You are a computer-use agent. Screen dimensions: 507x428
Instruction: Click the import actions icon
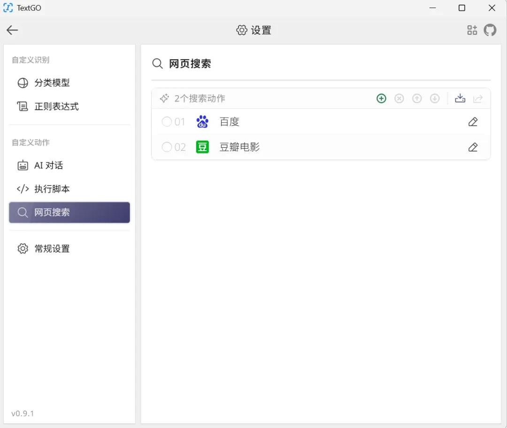click(x=460, y=98)
